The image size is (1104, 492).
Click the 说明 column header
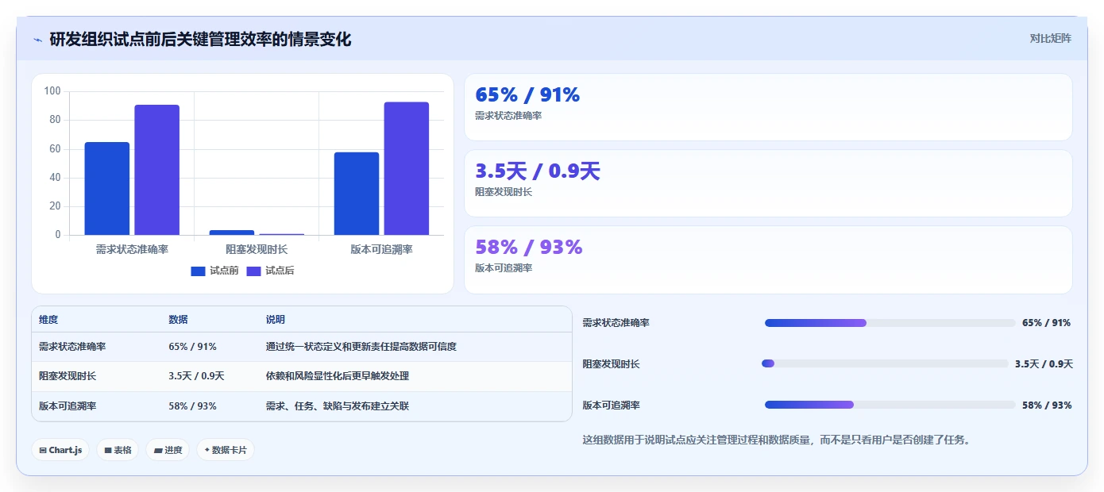[275, 320]
